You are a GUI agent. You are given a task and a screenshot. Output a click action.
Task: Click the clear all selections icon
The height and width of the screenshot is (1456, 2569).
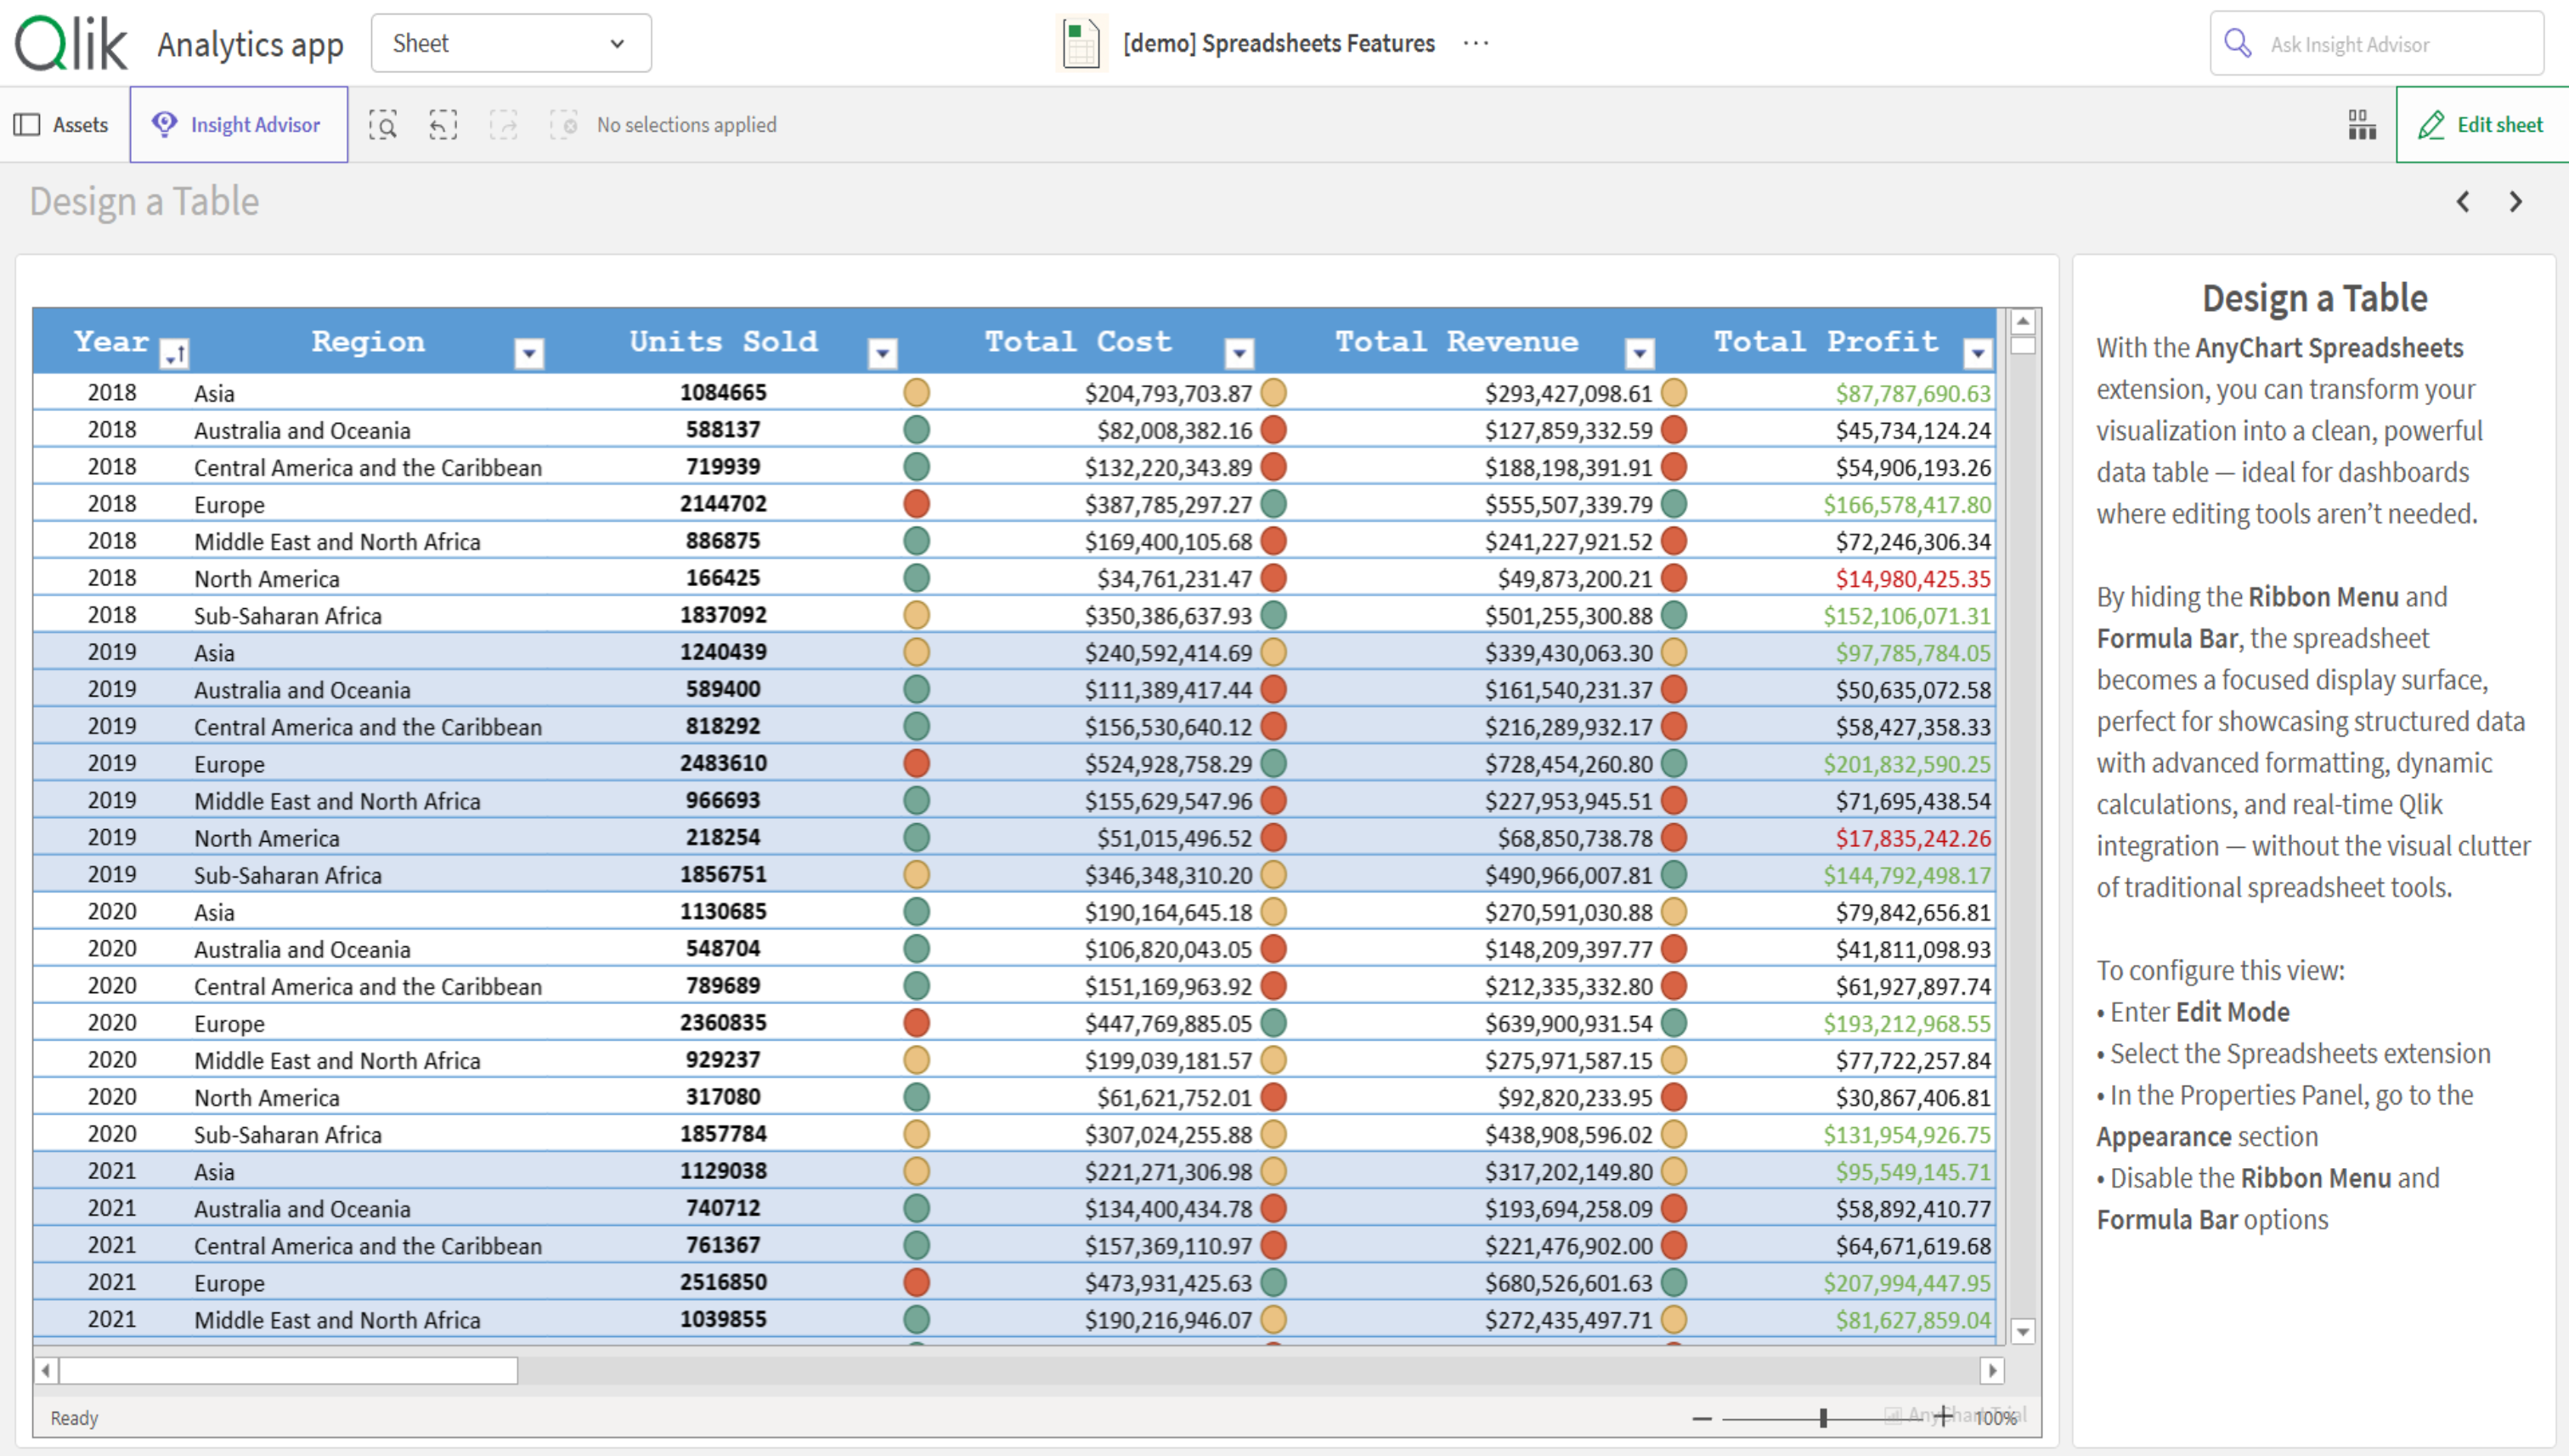coord(564,125)
